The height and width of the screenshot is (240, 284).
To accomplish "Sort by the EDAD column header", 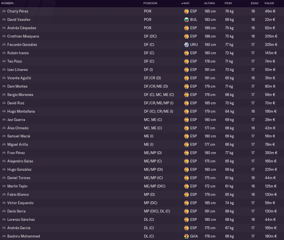I will pyautogui.click(x=255, y=3).
